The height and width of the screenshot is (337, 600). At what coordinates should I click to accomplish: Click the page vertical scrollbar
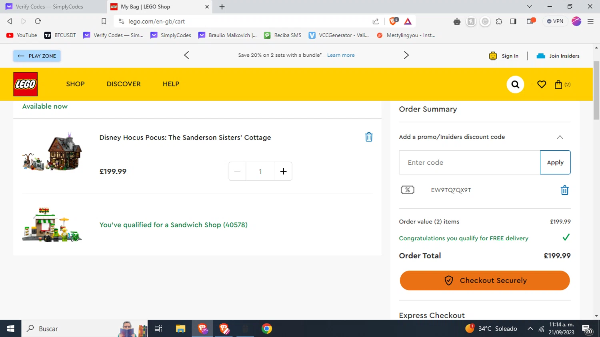596,90
